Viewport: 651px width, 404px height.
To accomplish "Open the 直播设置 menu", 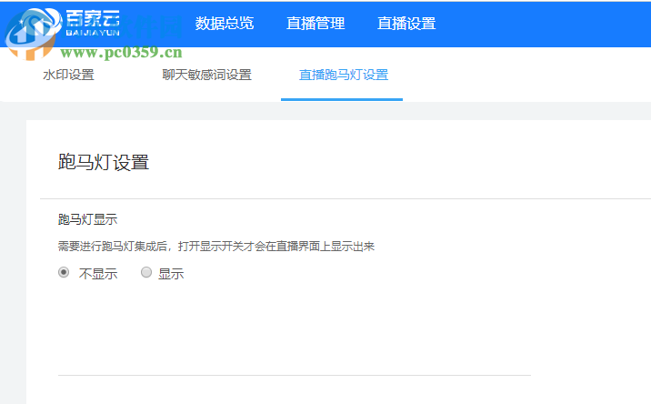I will [406, 24].
